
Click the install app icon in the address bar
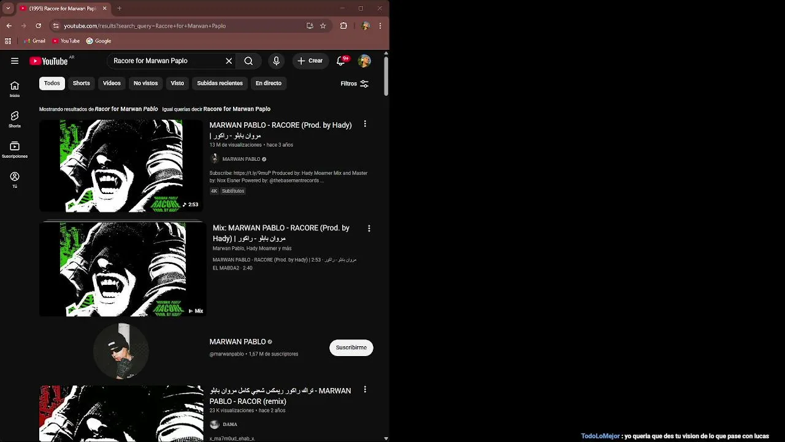coord(310,26)
